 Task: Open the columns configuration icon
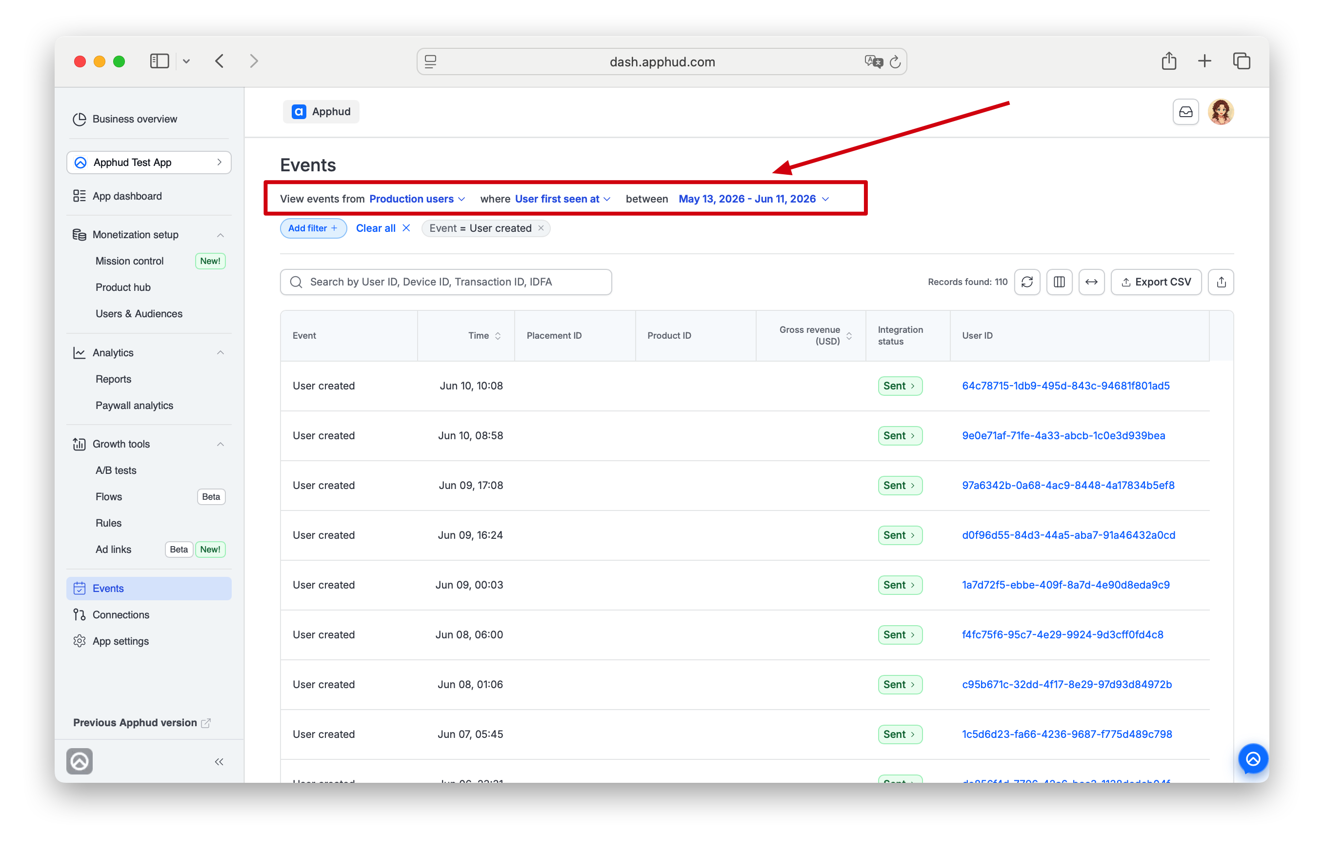click(1059, 282)
